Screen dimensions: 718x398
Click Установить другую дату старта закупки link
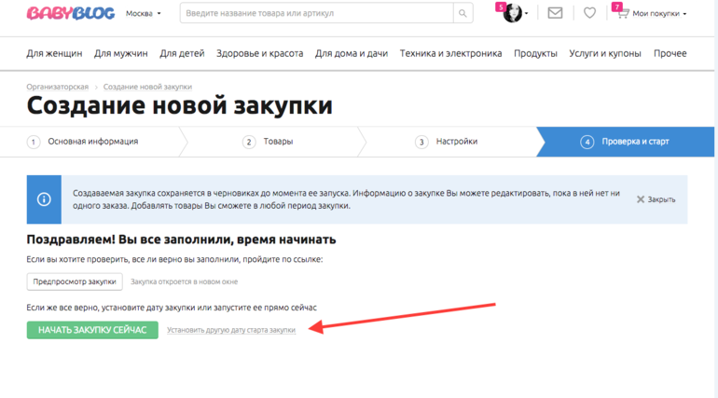231,330
